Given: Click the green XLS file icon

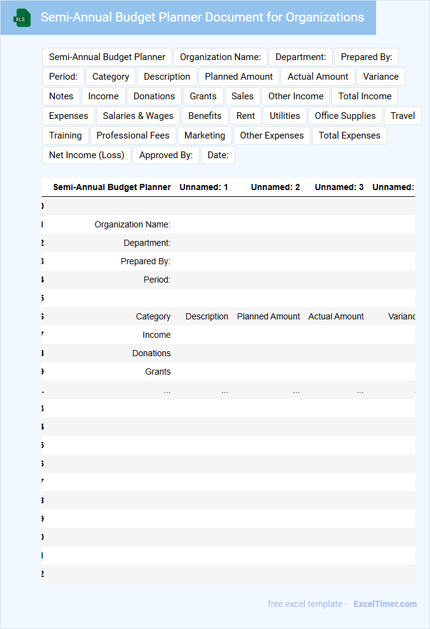Looking at the screenshot, I should pos(21,18).
